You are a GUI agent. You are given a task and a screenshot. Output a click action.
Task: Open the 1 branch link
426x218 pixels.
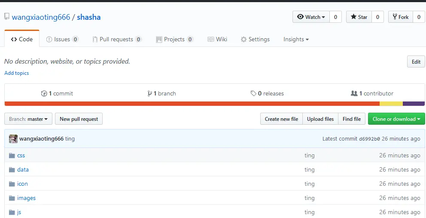pos(162,93)
